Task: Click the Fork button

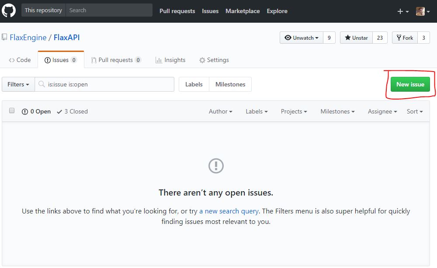Action: point(405,38)
